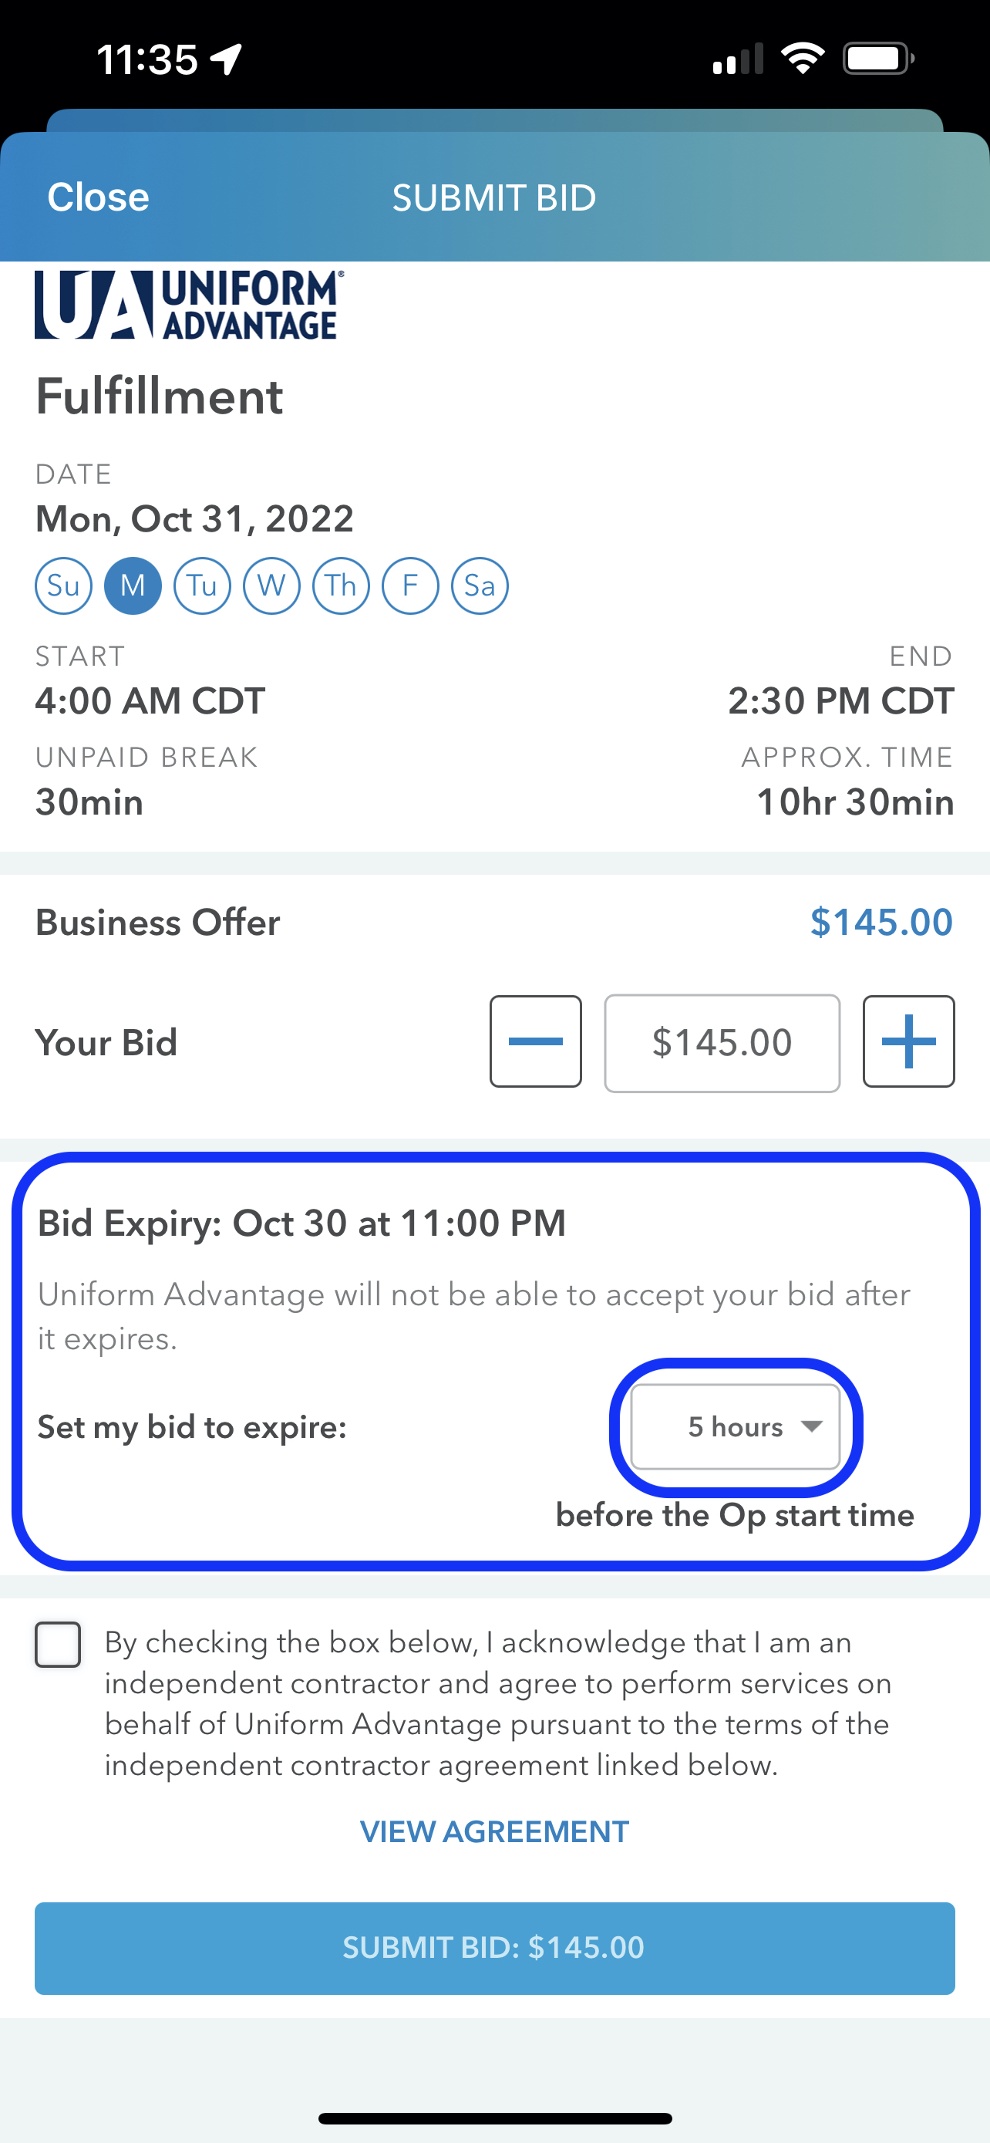The height and width of the screenshot is (2143, 990).
Task: Decrease the bid using the minus button
Action: [535, 1041]
